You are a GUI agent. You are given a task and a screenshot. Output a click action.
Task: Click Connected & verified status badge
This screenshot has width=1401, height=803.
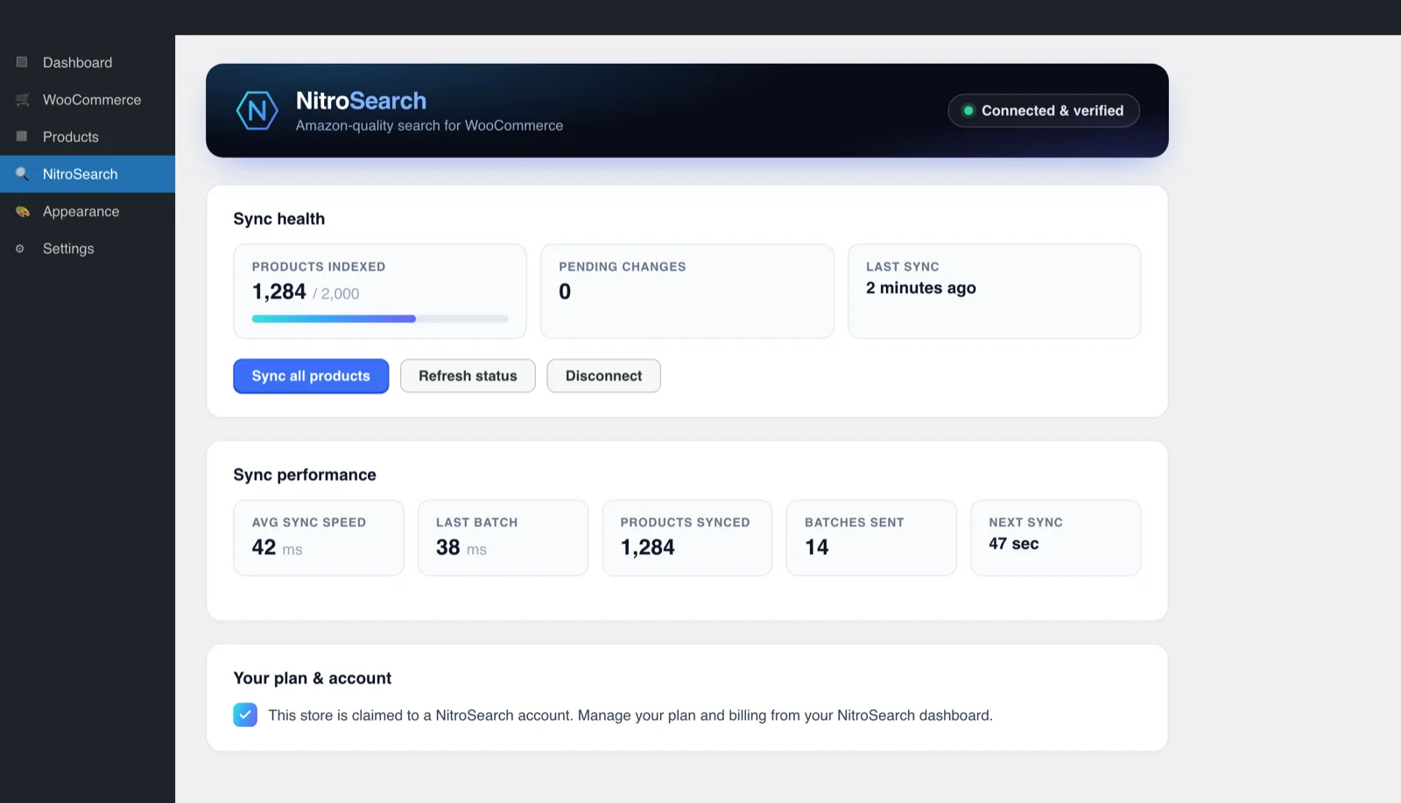tap(1043, 110)
